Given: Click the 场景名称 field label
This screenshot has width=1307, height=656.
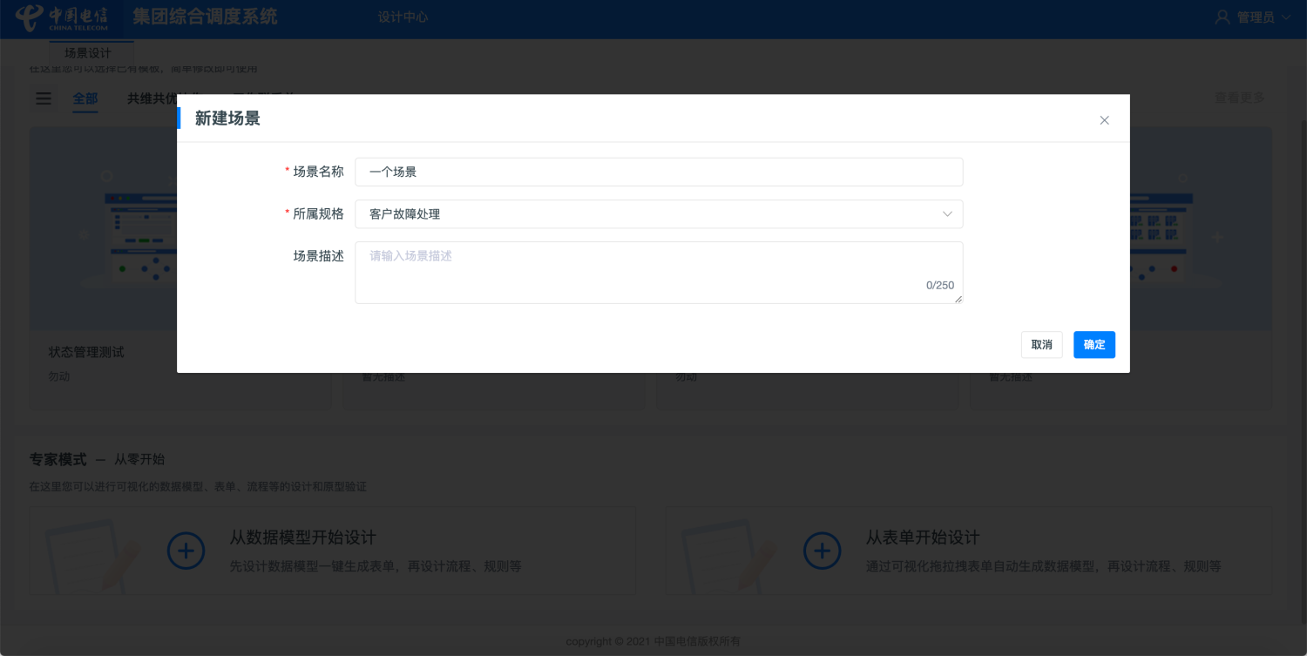Looking at the screenshot, I should [318, 172].
